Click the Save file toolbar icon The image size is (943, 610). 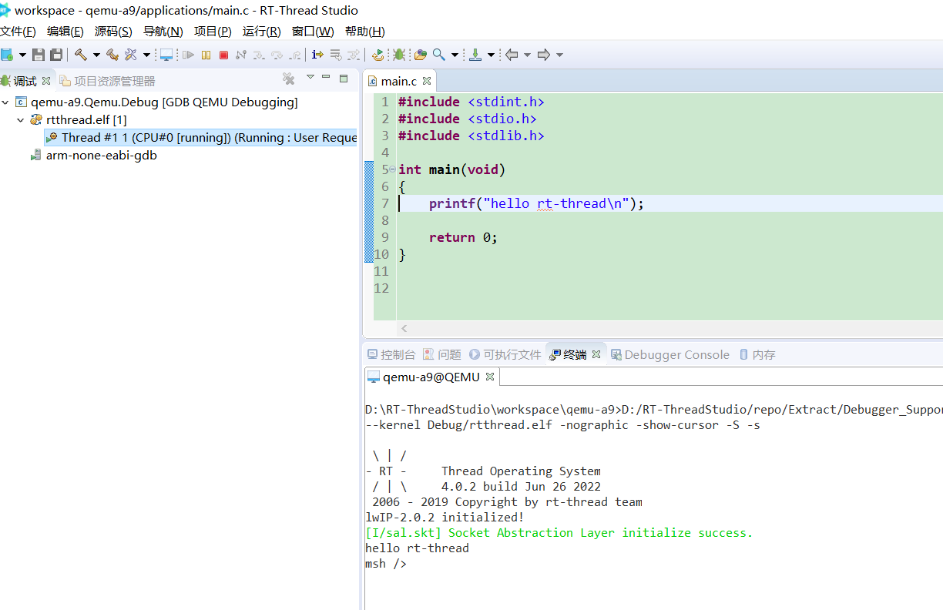tap(38, 55)
